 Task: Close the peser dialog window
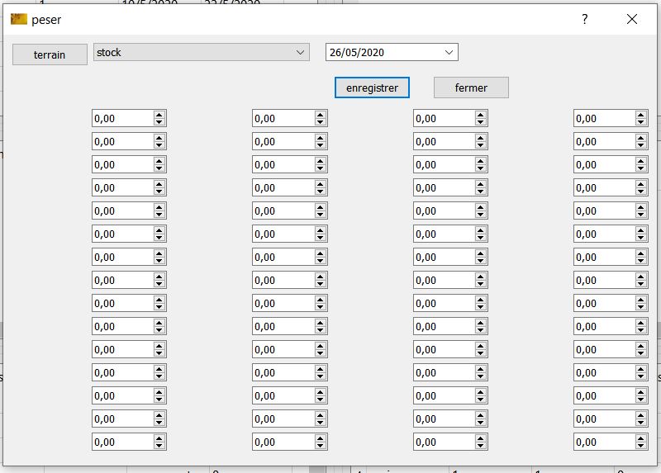632,19
